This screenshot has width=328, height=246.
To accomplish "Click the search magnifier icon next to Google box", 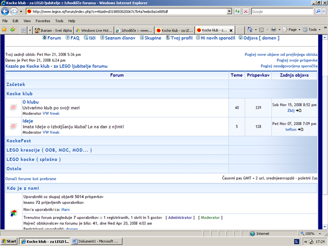I will click(x=318, y=11).
